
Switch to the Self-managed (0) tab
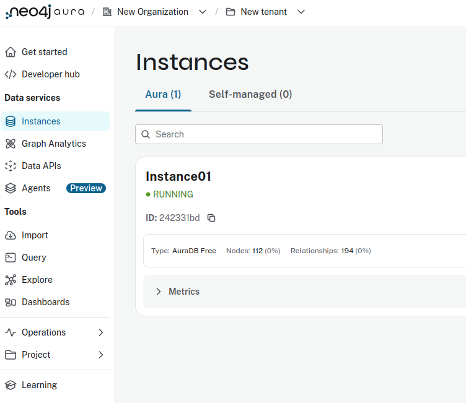click(x=250, y=94)
